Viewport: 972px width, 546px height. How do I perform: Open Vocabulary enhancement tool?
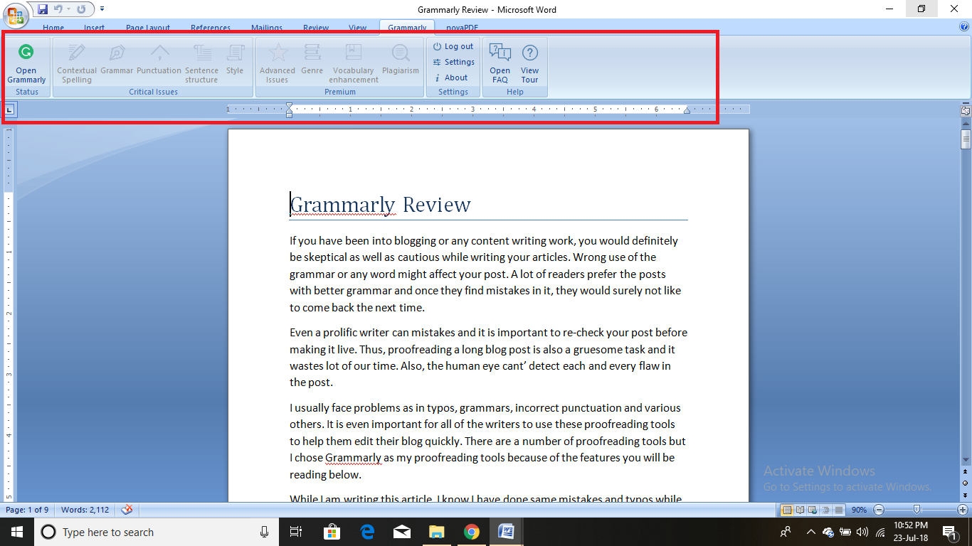[353, 53]
